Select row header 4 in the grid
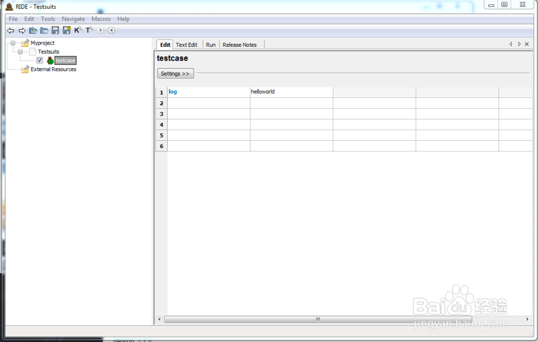This screenshot has width=538, height=342. point(161,125)
